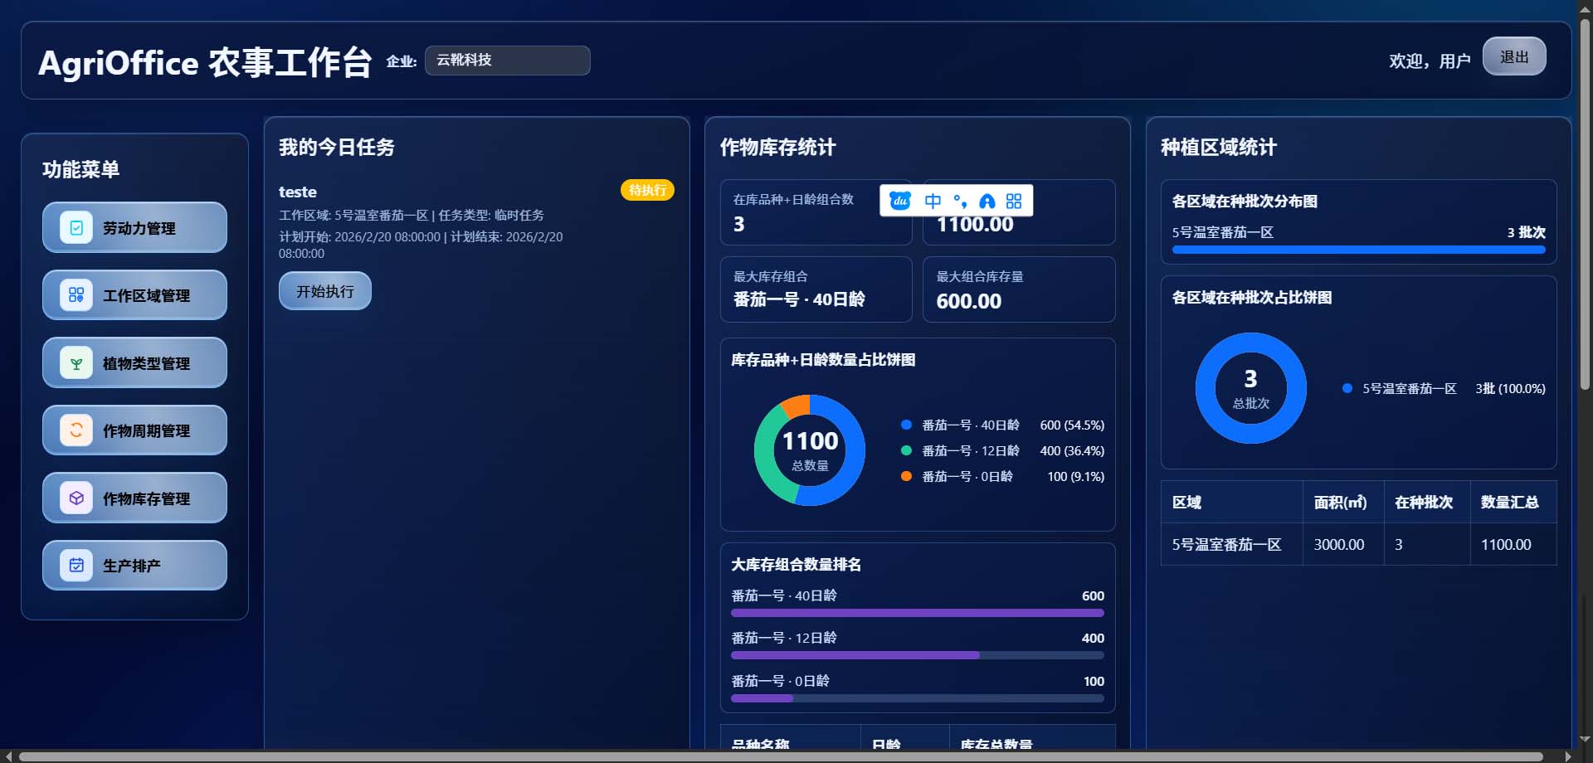This screenshot has height=763, width=1593.
Task: Click the 退出 logout button
Action: (x=1513, y=56)
